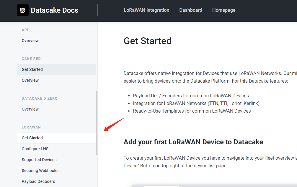Click the main Get Started page title
297x187 pixels.
147,41
